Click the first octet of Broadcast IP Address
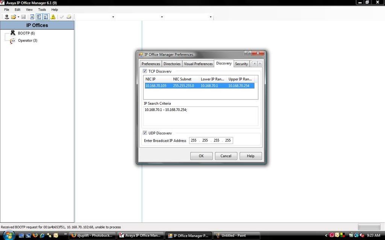 [194, 140]
